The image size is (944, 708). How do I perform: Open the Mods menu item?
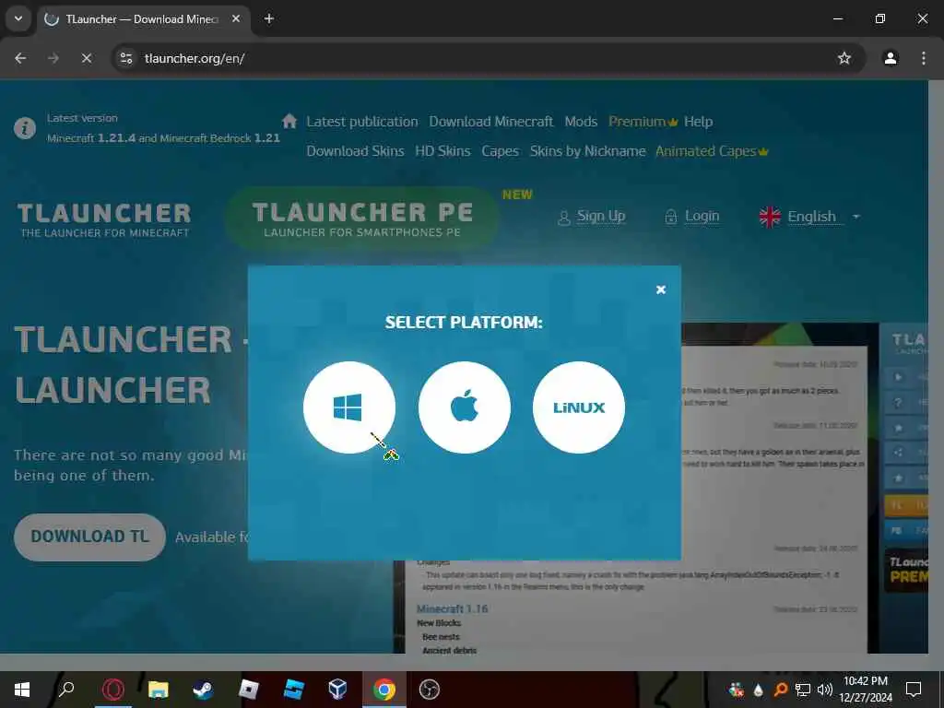coord(581,122)
